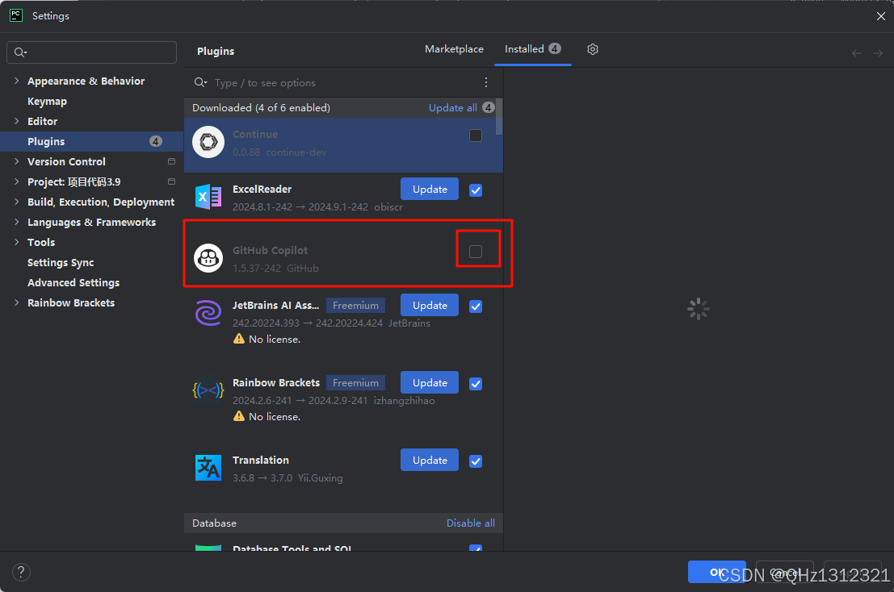The width and height of the screenshot is (894, 592).
Task: Expand Build, Execution, Deployment node
Action: tap(16, 202)
